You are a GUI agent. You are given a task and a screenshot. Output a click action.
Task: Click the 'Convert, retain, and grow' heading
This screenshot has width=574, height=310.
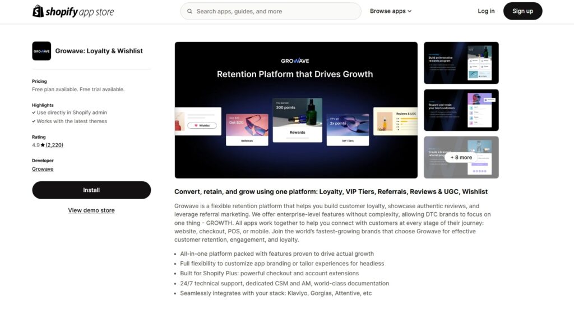pos(331,191)
